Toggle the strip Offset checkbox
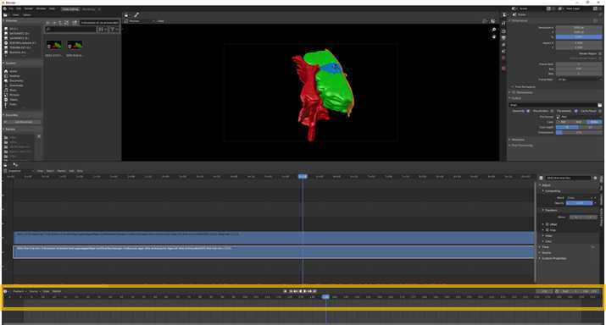The width and height of the screenshot is (606, 325). point(547,224)
